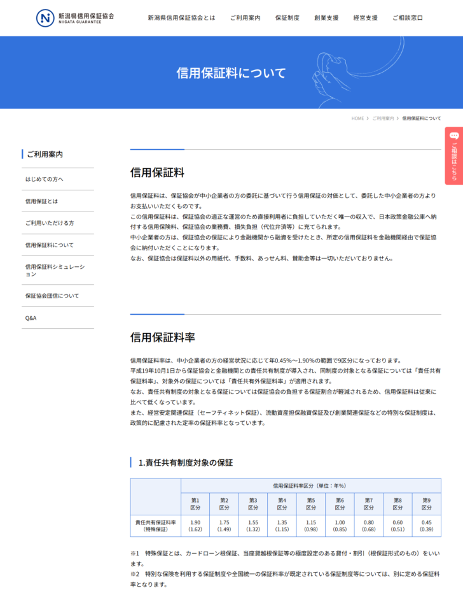
Task: Click the 第2区分 column header
Action: click(224, 504)
